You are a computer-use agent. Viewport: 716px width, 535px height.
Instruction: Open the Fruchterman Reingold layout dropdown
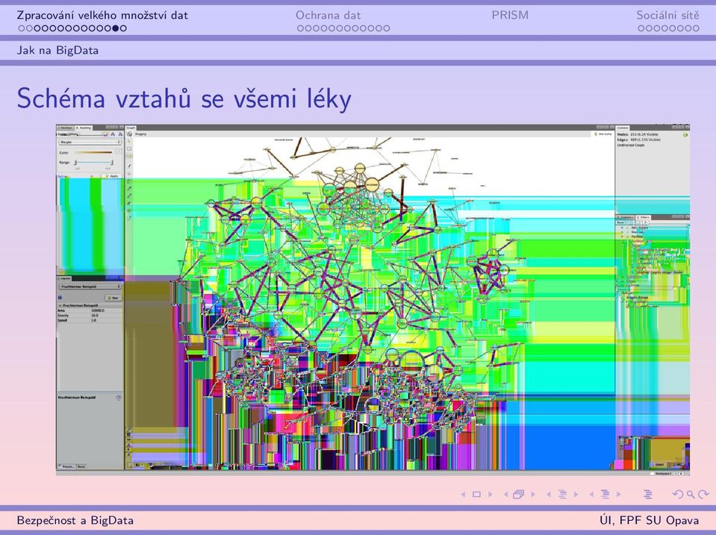(x=90, y=287)
